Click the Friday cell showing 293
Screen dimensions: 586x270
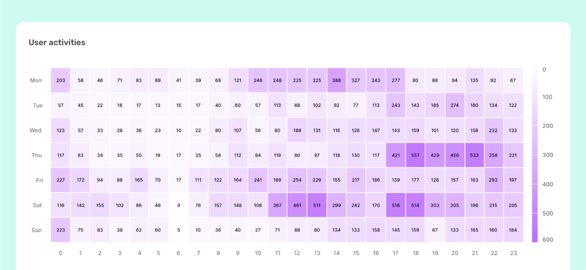point(494,180)
